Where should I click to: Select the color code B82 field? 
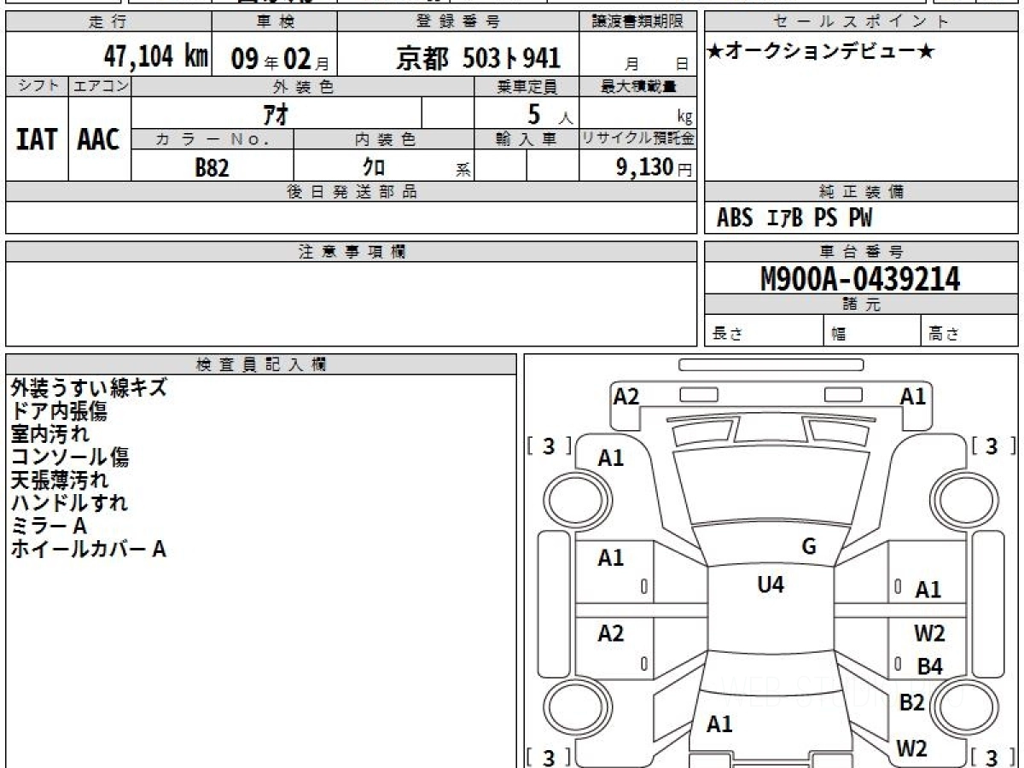pyautogui.click(x=212, y=167)
